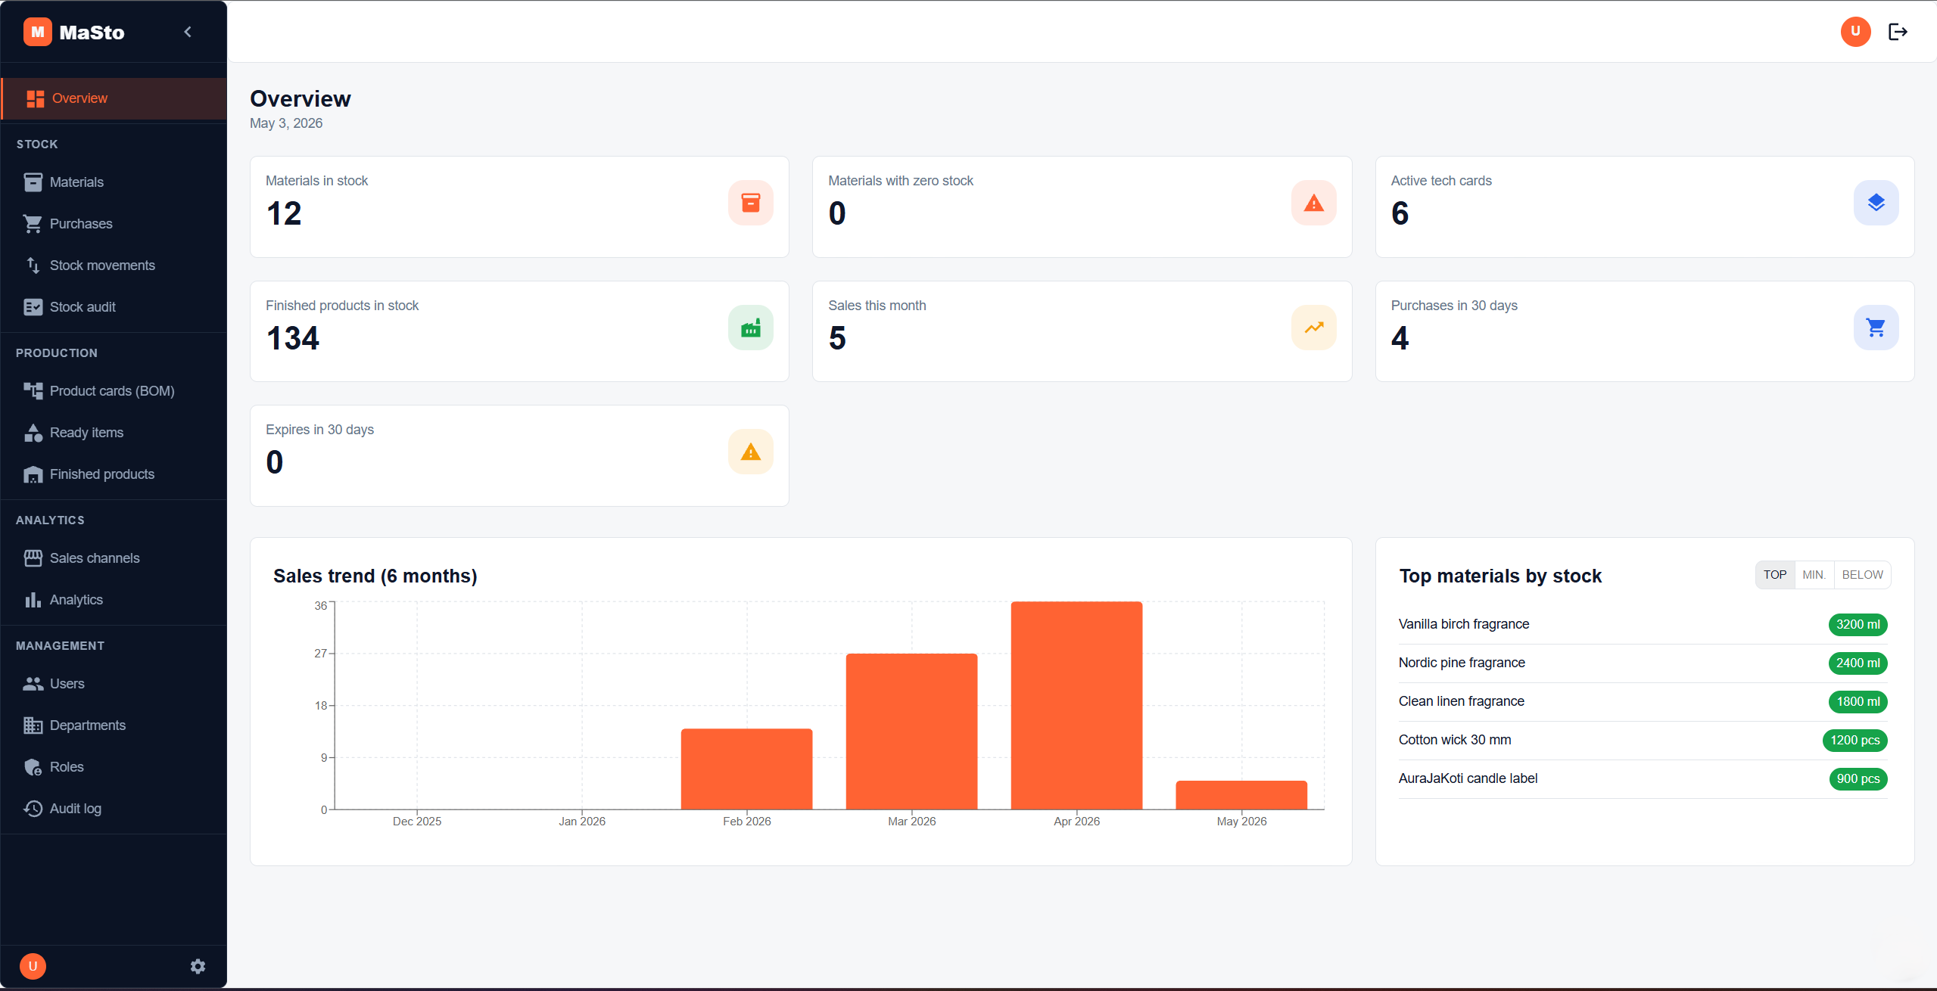Screen dimensions: 1937x991
Task: Click the Finished products warehouse icon
Action: pyautogui.click(x=33, y=474)
